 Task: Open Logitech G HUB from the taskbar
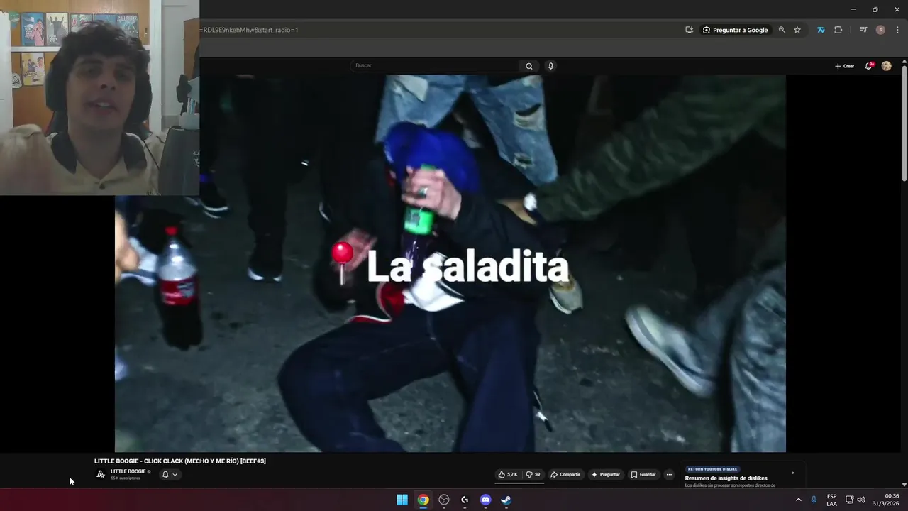[x=465, y=500]
